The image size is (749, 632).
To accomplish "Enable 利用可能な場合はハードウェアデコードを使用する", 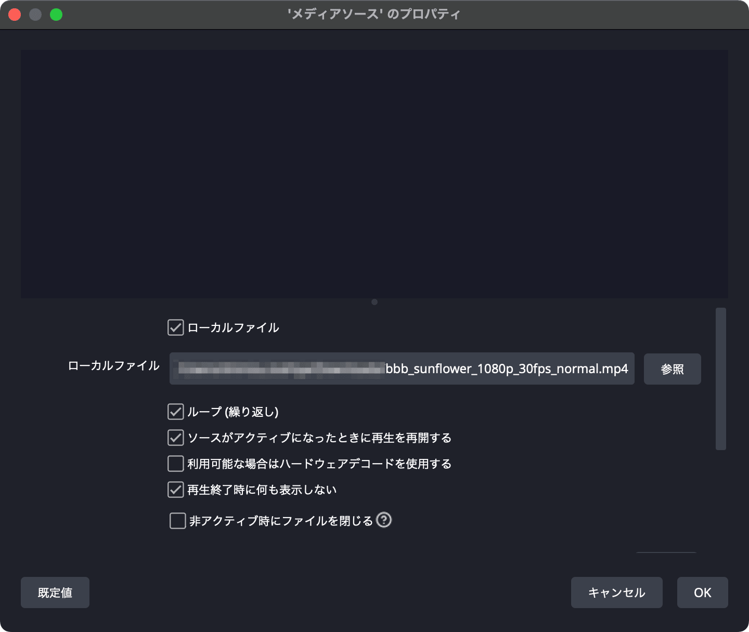I will coord(176,464).
